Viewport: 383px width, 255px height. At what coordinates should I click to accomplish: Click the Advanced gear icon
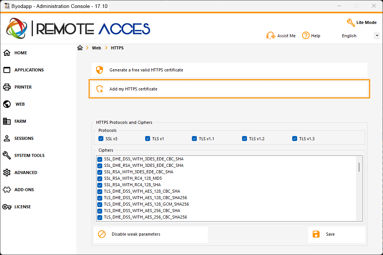[7, 173]
